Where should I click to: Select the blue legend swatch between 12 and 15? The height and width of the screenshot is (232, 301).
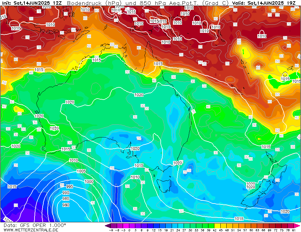pyautogui.click(x=157, y=225)
